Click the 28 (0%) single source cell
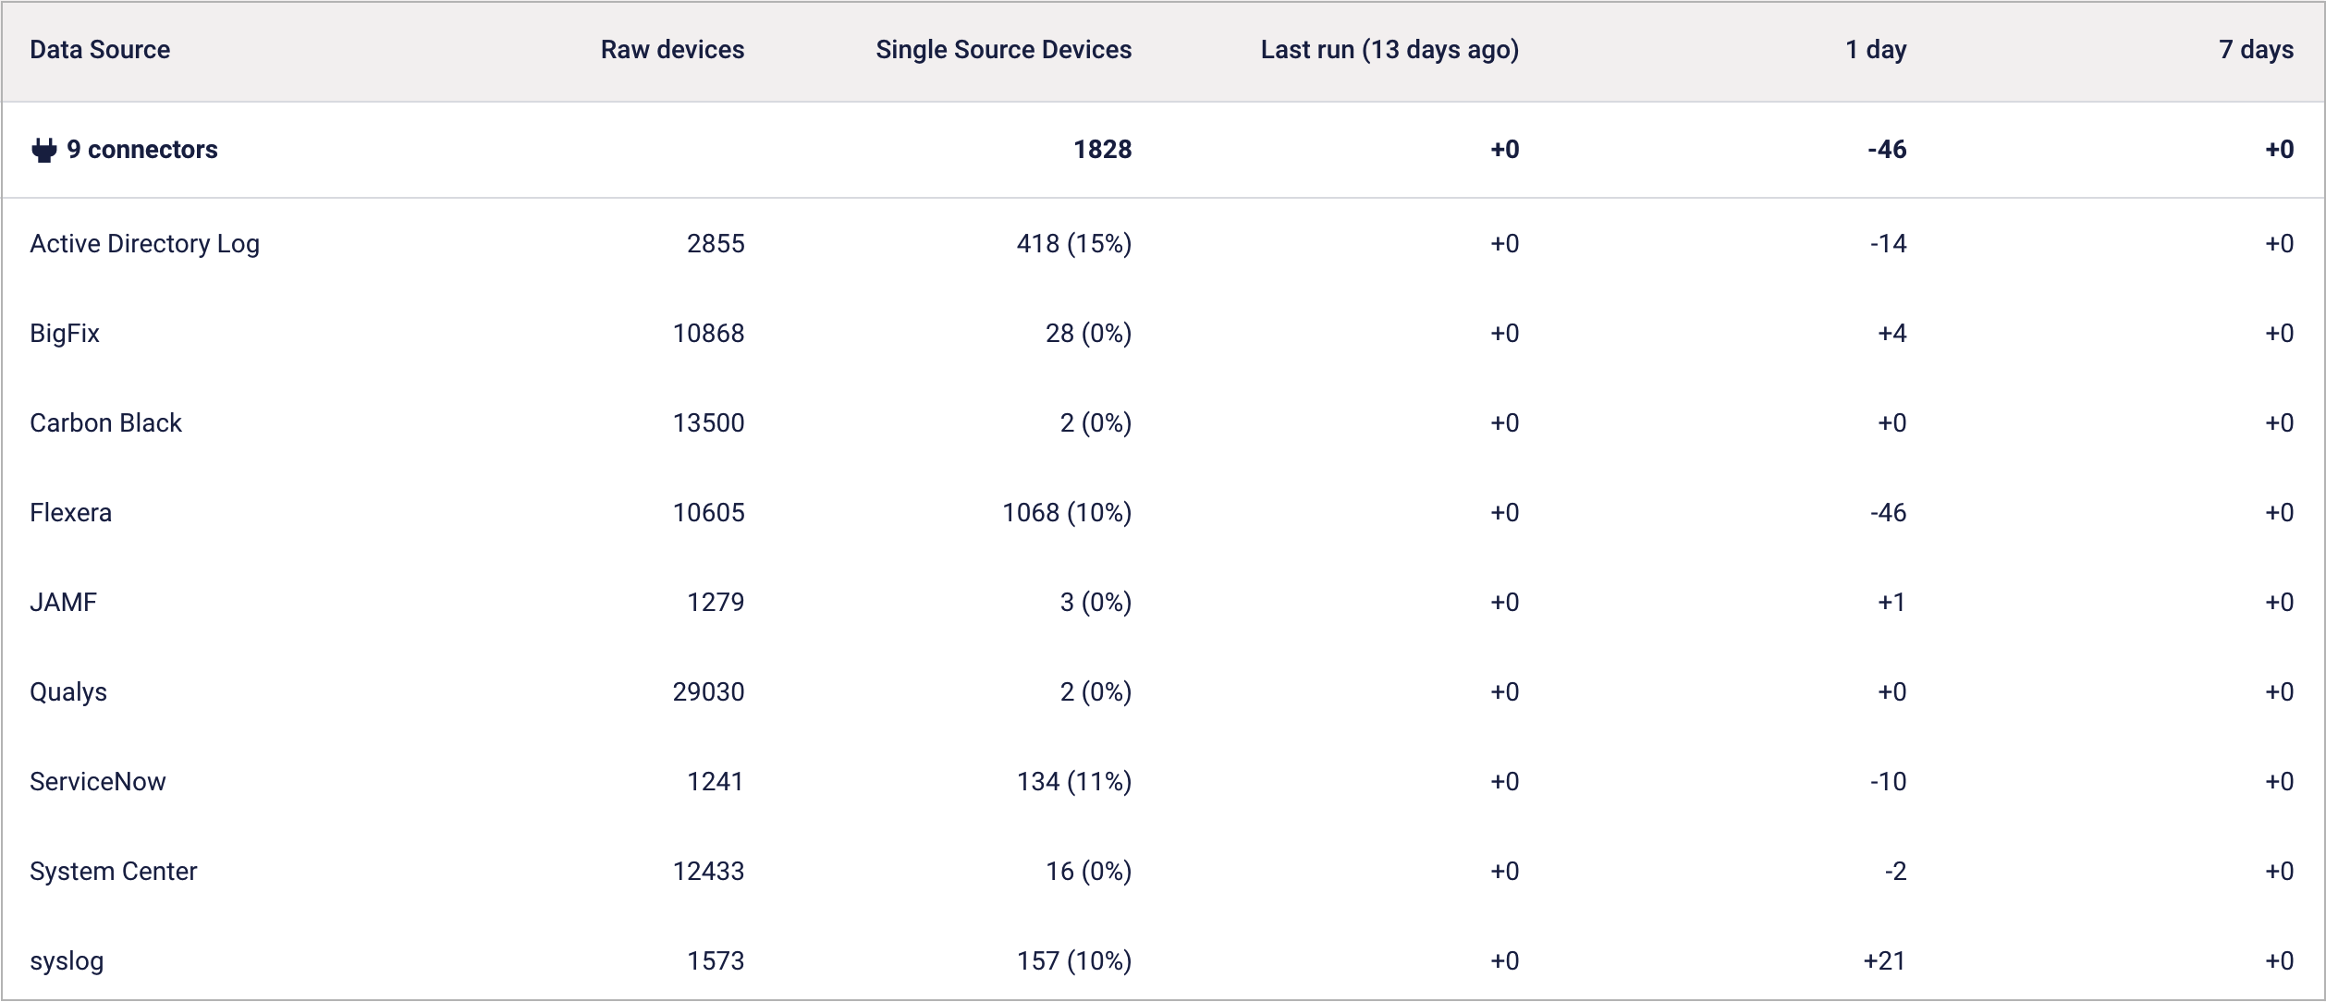 [x=1088, y=334]
